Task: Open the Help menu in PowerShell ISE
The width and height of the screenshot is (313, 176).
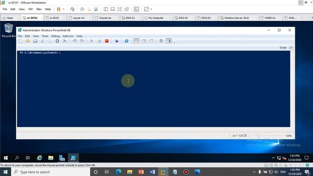Action: tap(79, 36)
